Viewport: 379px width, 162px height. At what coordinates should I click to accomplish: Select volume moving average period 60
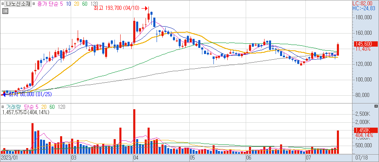point(52,107)
